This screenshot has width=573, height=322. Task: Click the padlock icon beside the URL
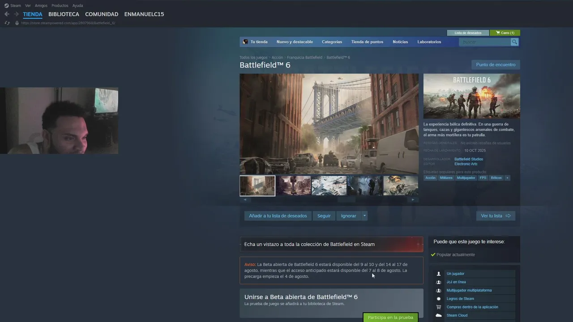[17, 23]
